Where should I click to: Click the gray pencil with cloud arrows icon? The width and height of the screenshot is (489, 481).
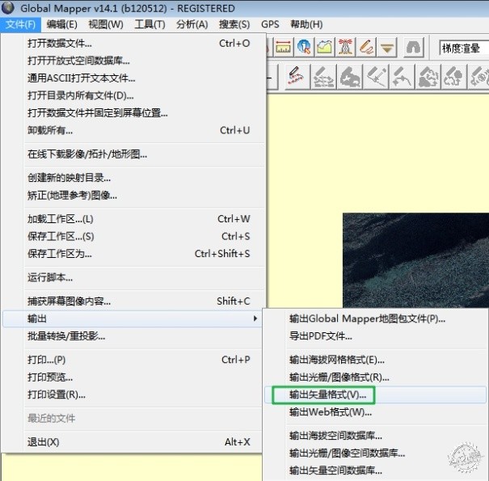click(x=428, y=77)
